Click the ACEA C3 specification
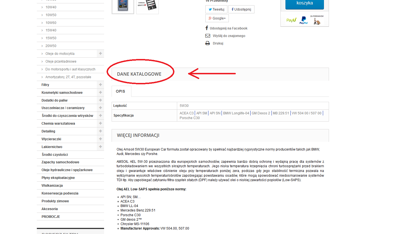 pyautogui.click(x=187, y=113)
